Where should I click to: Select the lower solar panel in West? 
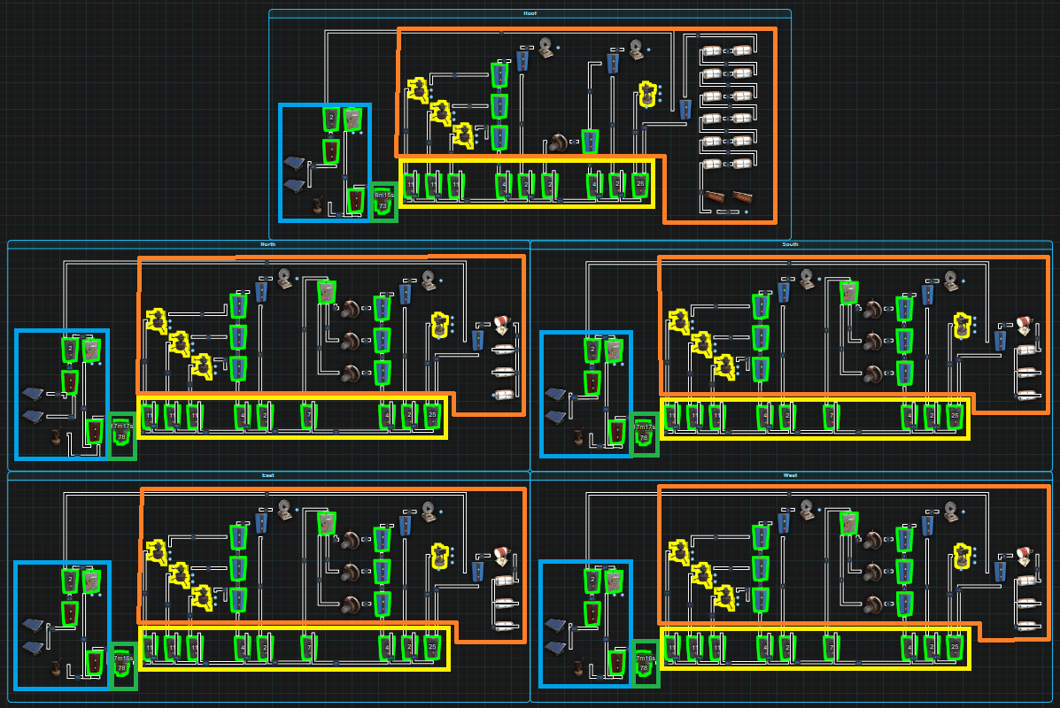tap(557, 648)
